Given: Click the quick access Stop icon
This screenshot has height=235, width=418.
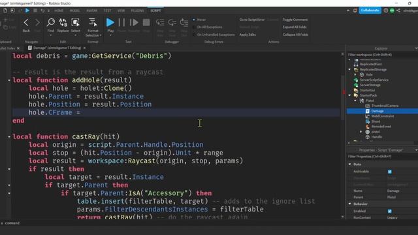Looking at the screenshot, I should click(35, 10).
